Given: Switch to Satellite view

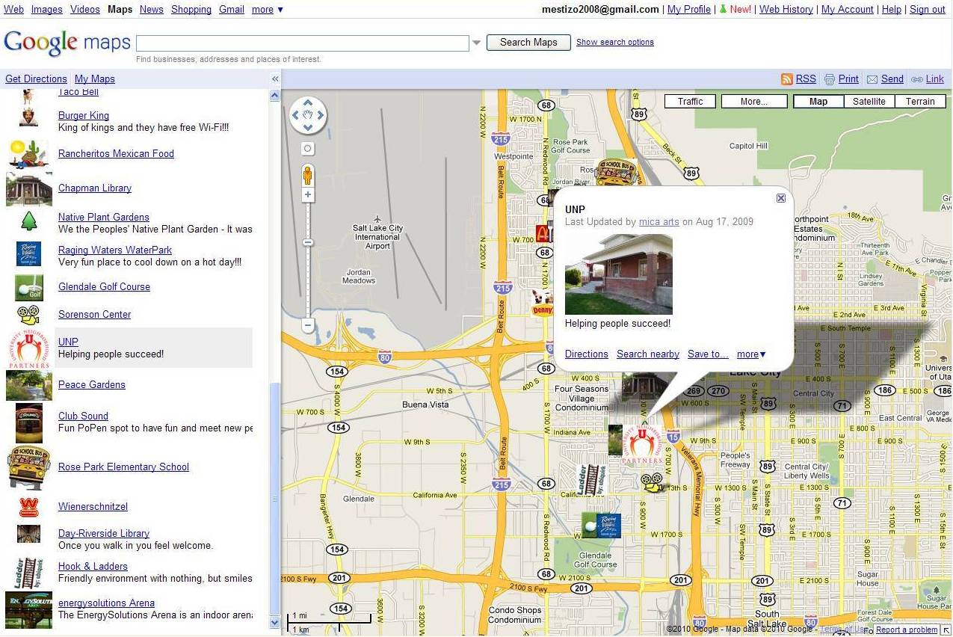Looking at the screenshot, I should (x=869, y=101).
